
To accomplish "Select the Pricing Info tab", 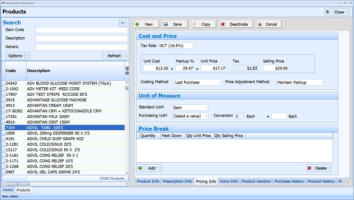I will coord(206,182).
